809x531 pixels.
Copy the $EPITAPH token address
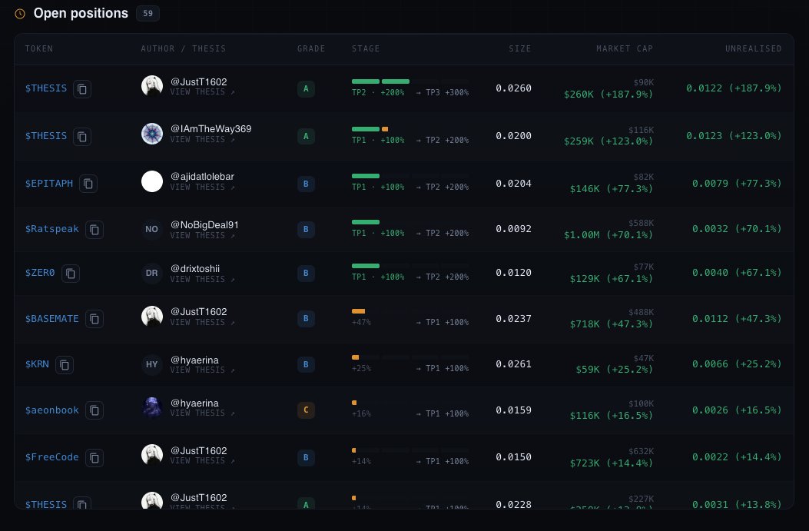point(88,184)
